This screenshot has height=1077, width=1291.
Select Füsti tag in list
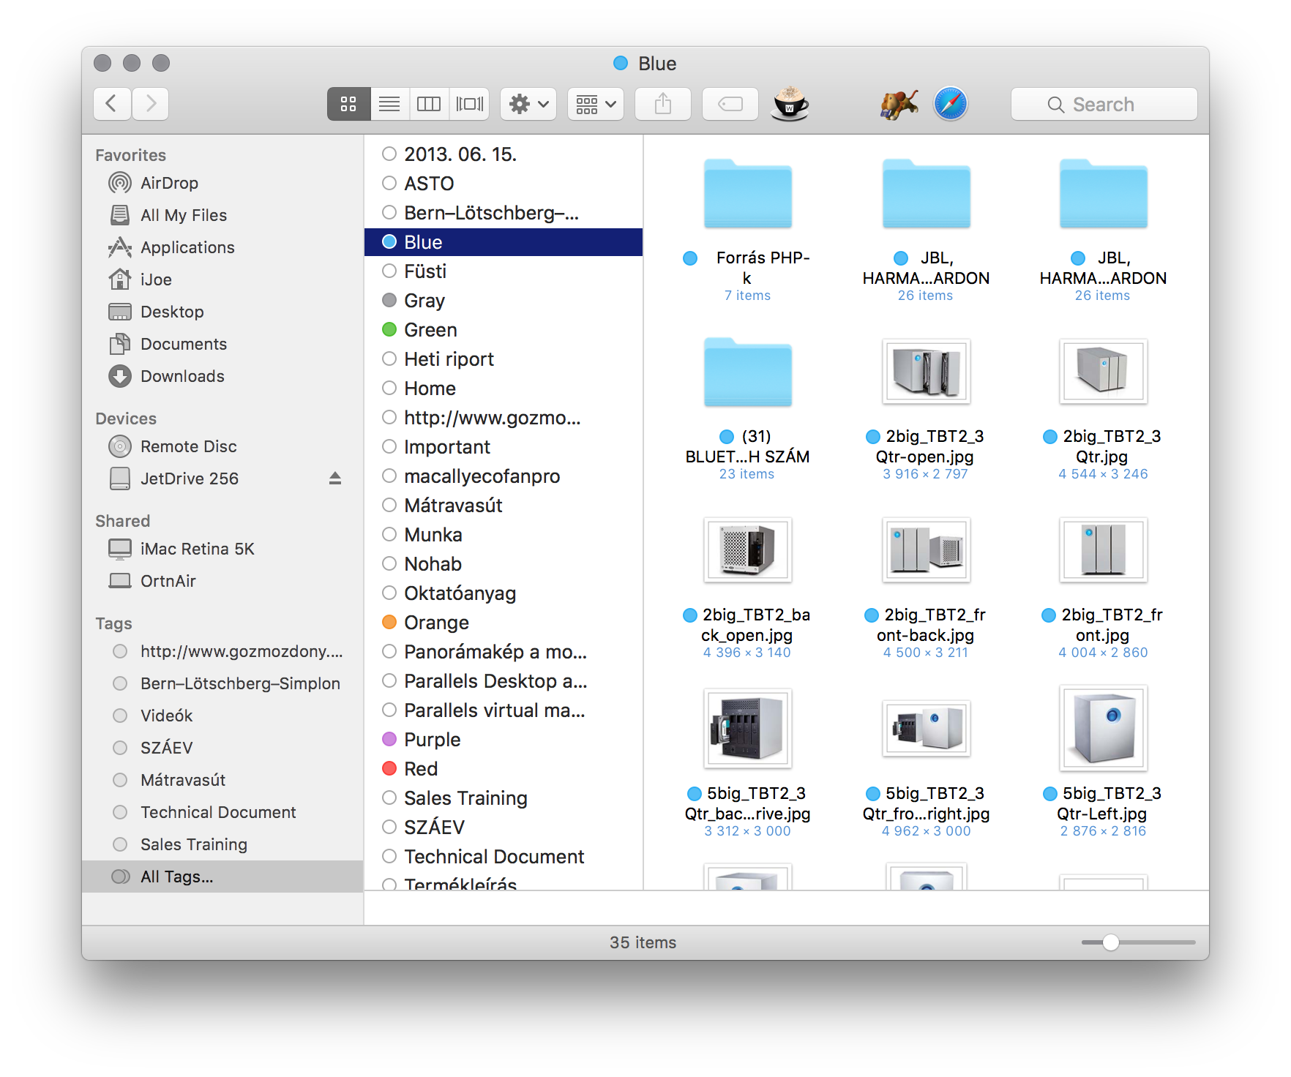tap(504, 271)
